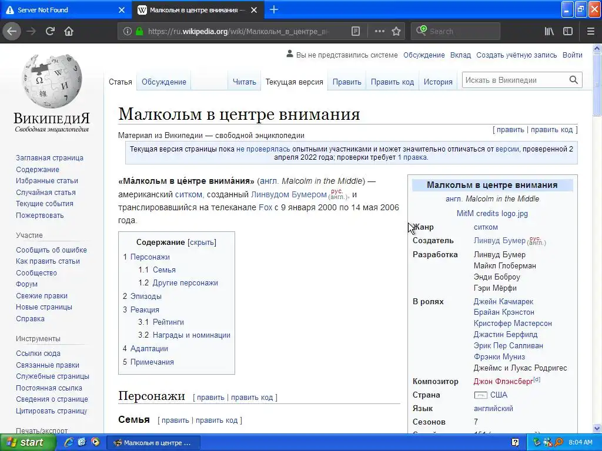Open a new tab with the plus icon

pyautogui.click(x=274, y=9)
